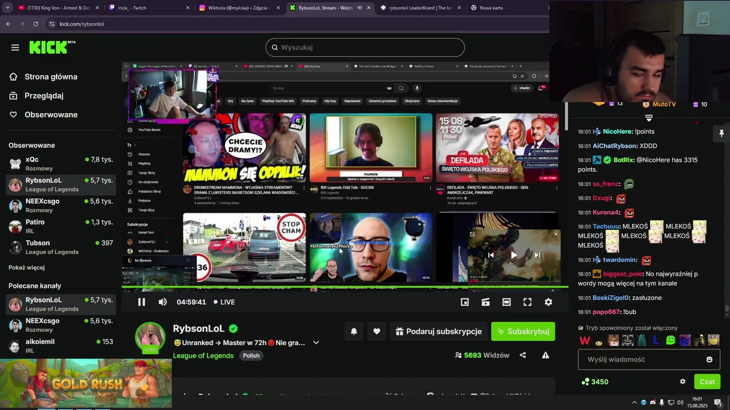
Task: Open aikoiemil recommended channel
Action: (61, 346)
